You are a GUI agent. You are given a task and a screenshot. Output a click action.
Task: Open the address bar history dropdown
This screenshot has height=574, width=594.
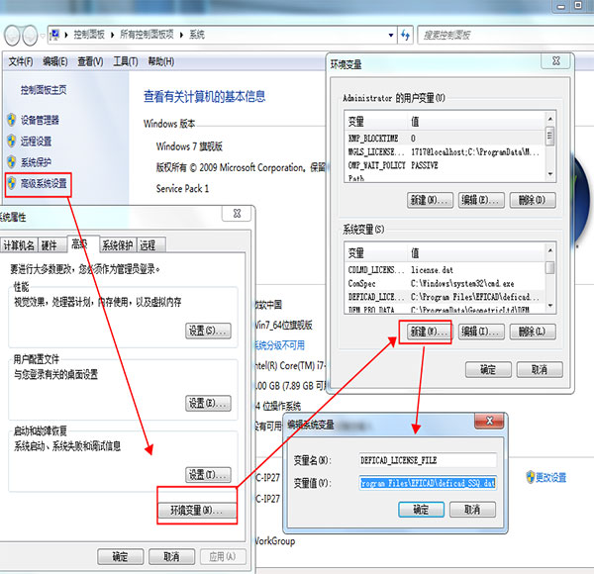(390, 35)
